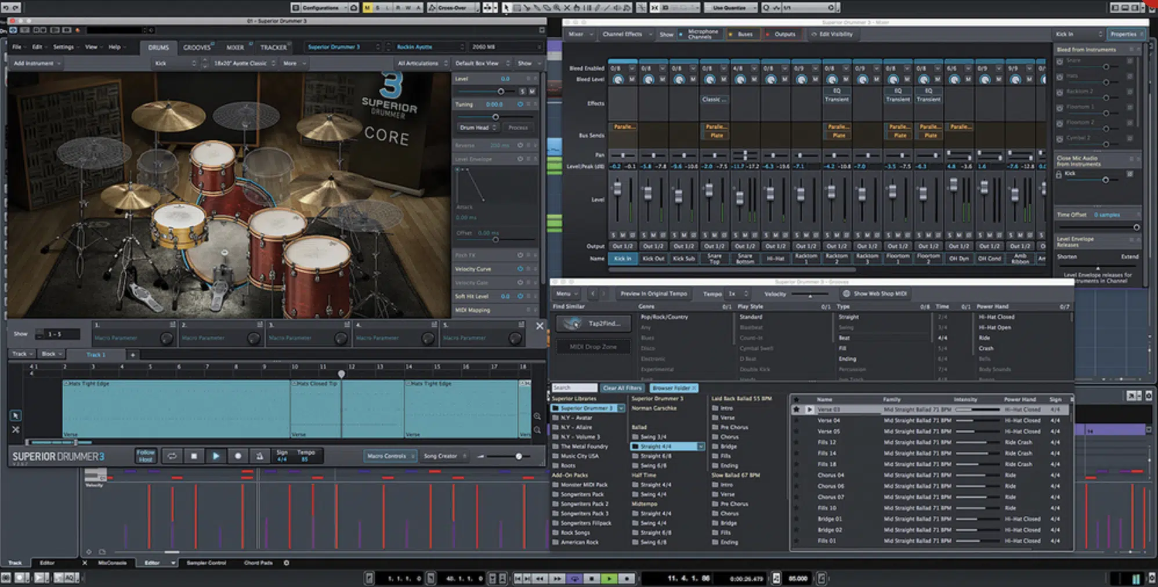Viewport: 1158px width, 587px height.
Task: Select the Cubase mute X tool
Action: tap(567, 8)
